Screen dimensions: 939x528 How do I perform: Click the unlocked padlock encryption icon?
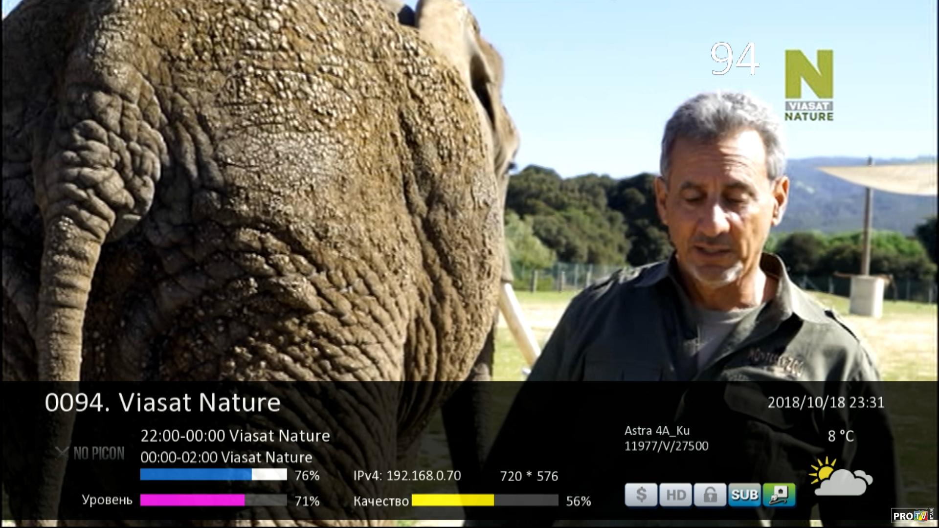pos(710,495)
